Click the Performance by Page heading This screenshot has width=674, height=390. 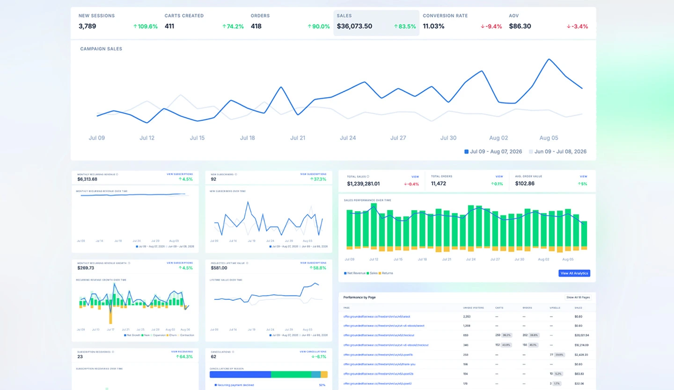pos(359,297)
